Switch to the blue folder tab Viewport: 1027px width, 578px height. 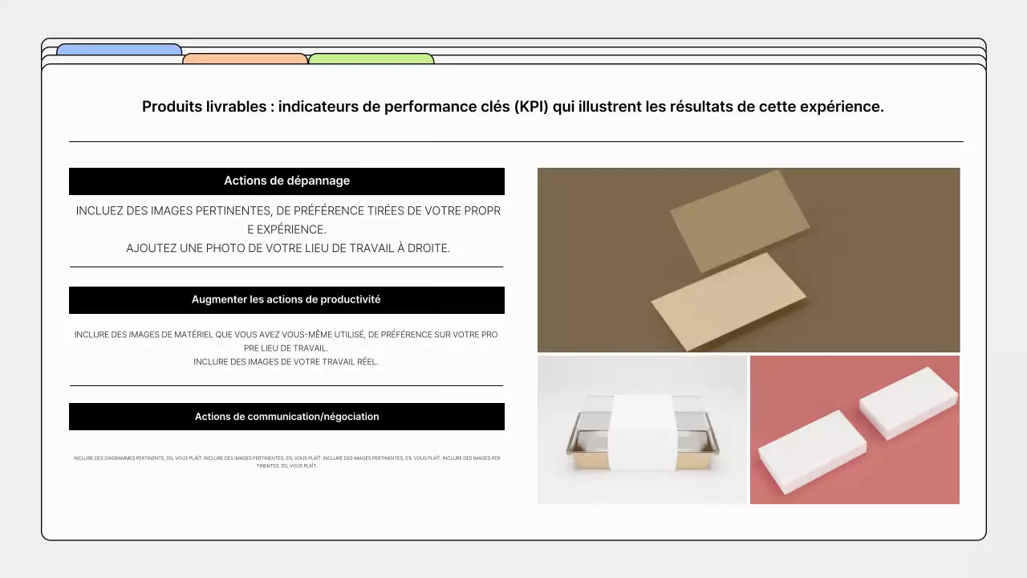[x=119, y=50]
